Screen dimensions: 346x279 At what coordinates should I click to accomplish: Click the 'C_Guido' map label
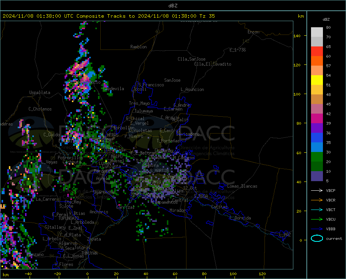pyautogui.click(x=52, y=135)
